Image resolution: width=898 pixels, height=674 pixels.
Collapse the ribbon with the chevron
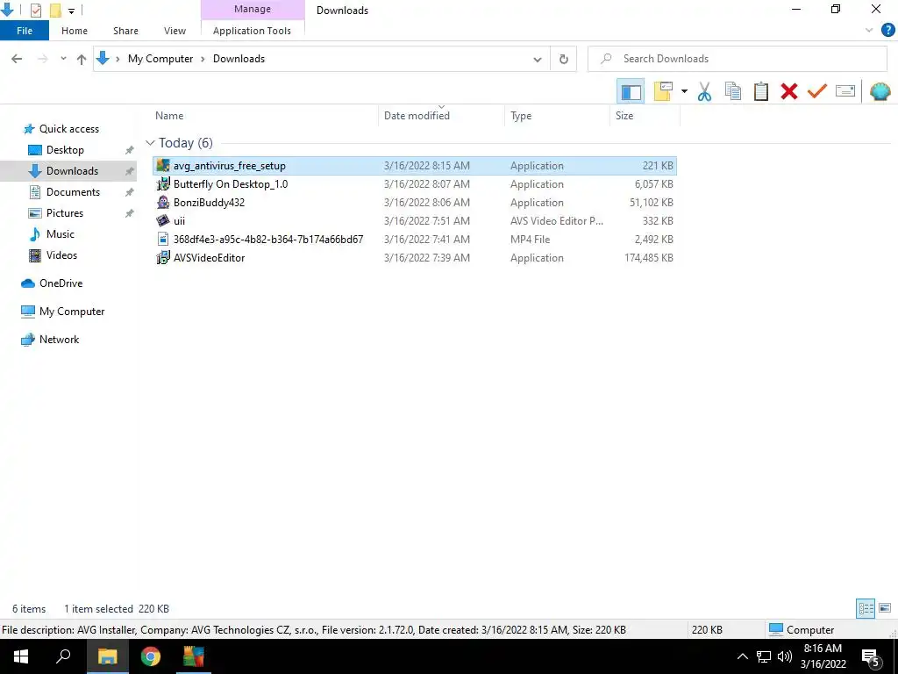point(869,31)
